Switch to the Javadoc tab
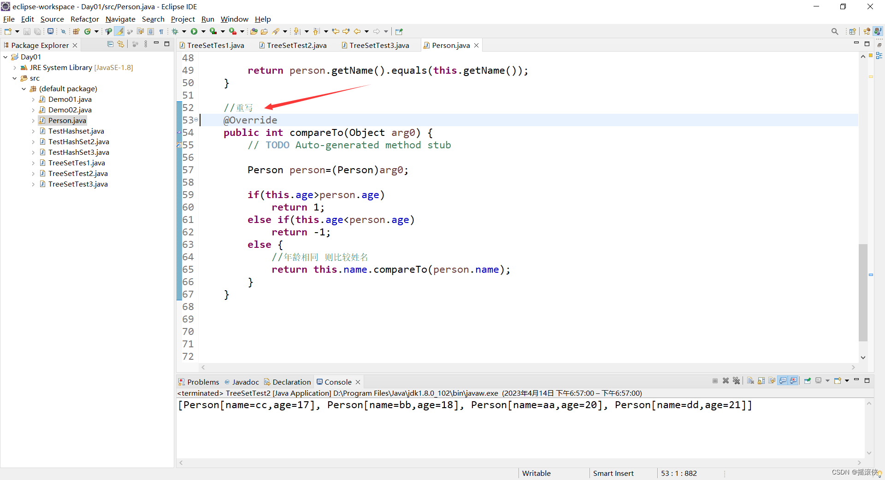 tap(242, 382)
